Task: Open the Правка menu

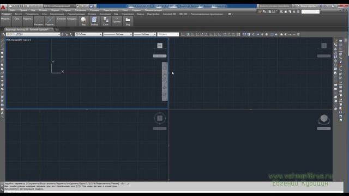Action: click(x=23, y=10)
